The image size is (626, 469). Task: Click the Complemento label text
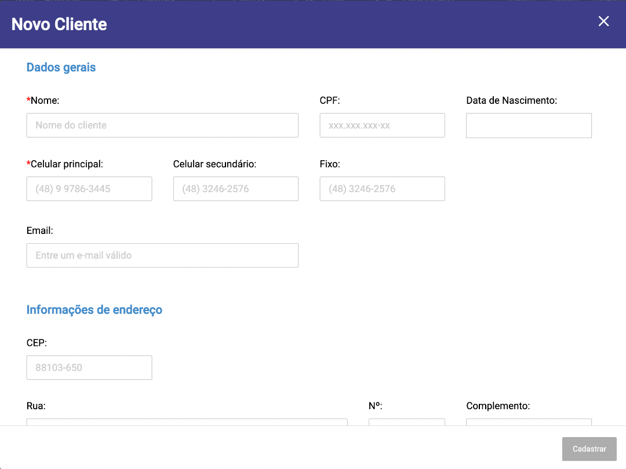[498, 406]
